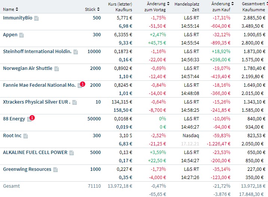
Task: Sort the table by the Name column arrows
Action: pyautogui.click(x=17, y=9)
